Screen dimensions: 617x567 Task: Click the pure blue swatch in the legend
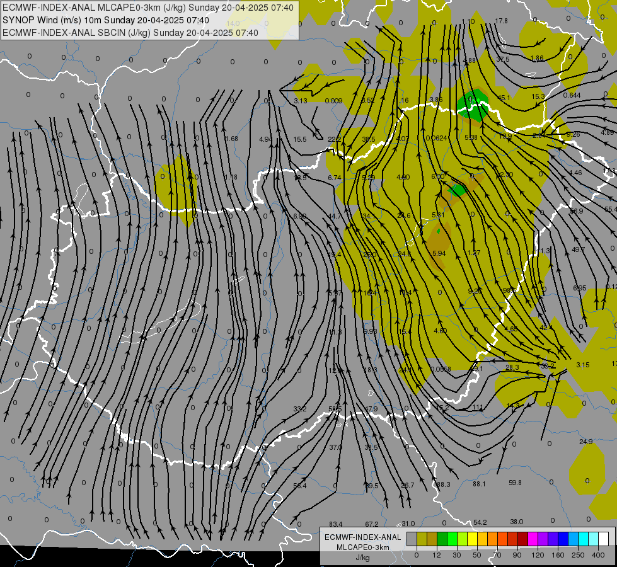563,539
